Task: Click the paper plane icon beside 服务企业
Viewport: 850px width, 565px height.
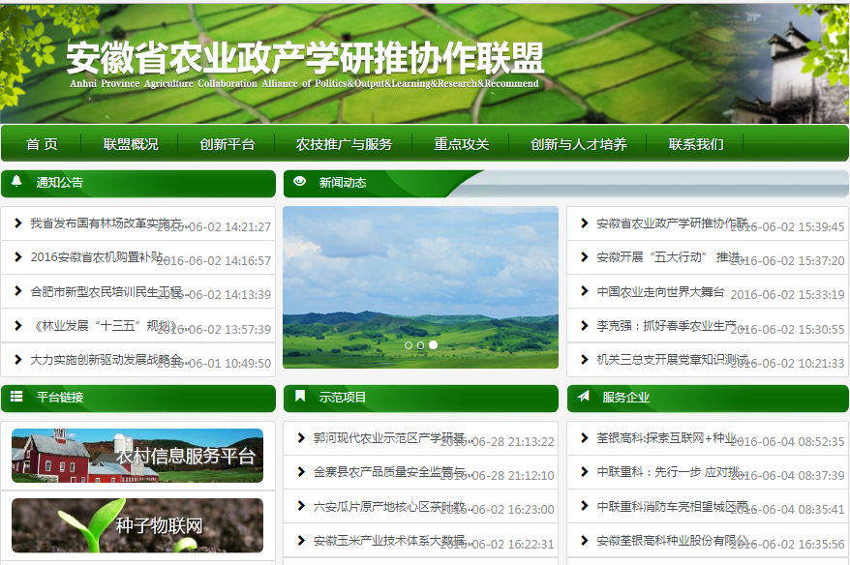Action: tap(584, 397)
